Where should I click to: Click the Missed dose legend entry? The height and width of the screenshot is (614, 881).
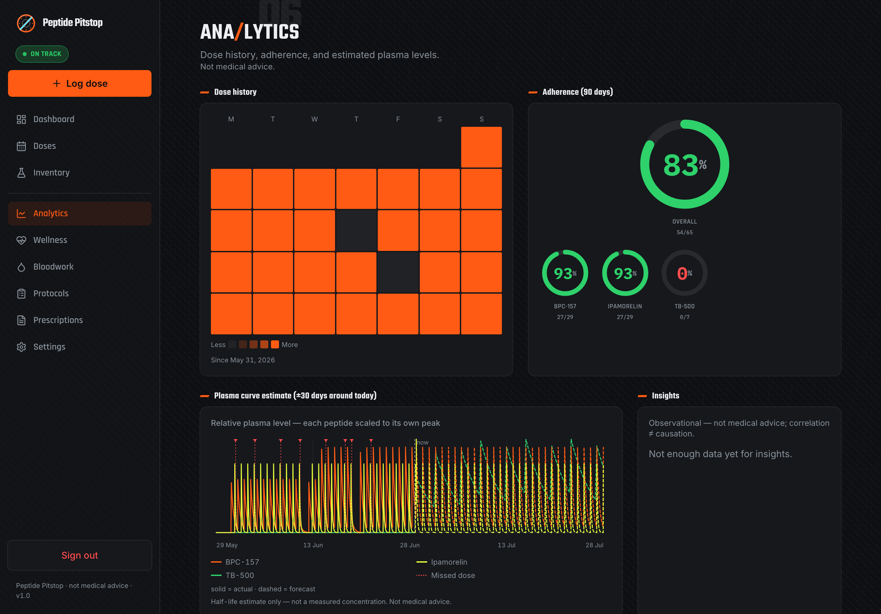pos(446,576)
